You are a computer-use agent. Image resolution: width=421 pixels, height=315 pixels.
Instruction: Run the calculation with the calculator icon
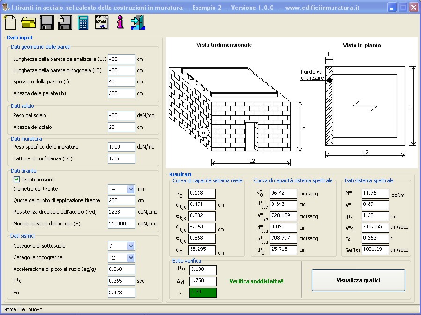[x=83, y=22]
